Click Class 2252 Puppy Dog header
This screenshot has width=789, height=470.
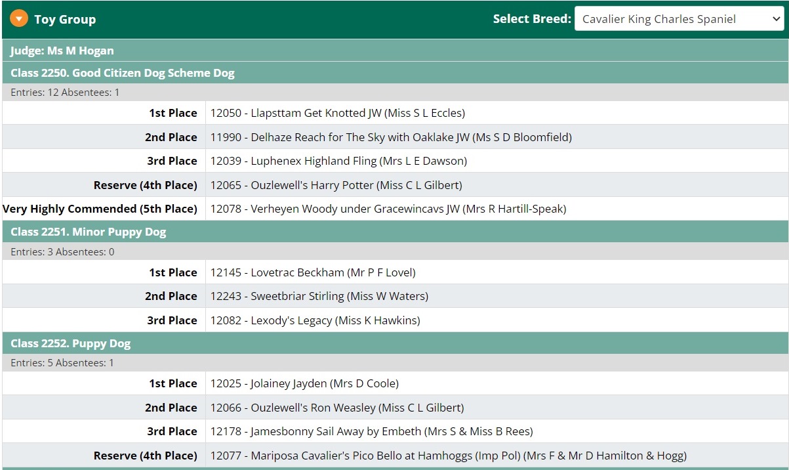[71, 343]
